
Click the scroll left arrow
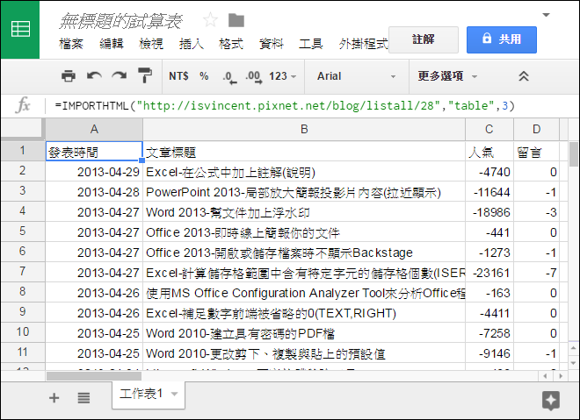545,376
